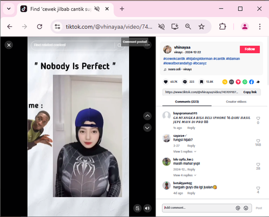Close the TikTok video viewer
This screenshot has height=217, width=269.
click(x=9, y=45)
